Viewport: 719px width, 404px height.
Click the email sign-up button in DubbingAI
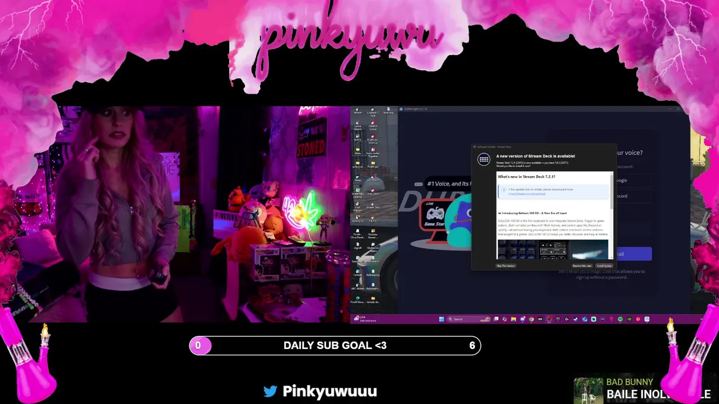(635, 254)
